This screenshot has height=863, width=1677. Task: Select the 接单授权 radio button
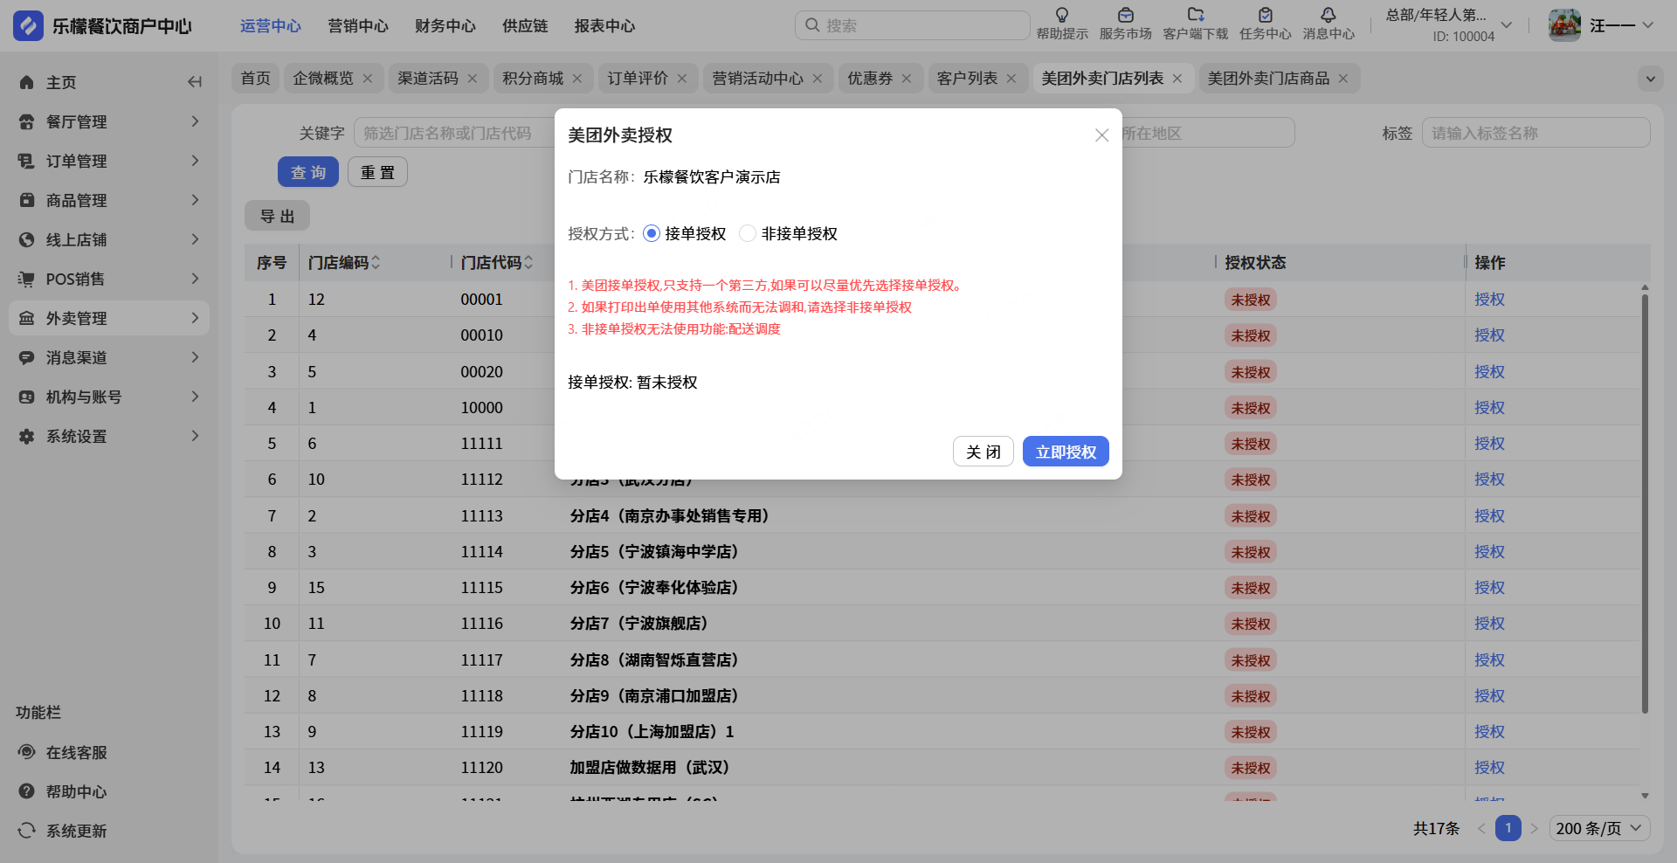pos(652,233)
